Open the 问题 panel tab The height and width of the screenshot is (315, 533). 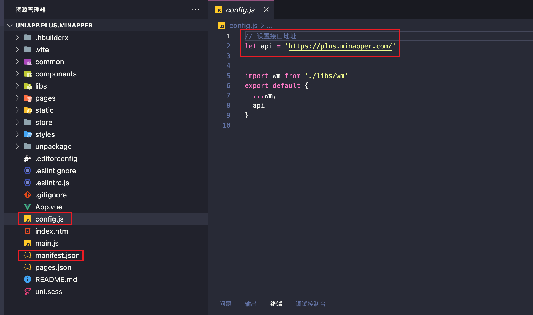[x=225, y=304]
